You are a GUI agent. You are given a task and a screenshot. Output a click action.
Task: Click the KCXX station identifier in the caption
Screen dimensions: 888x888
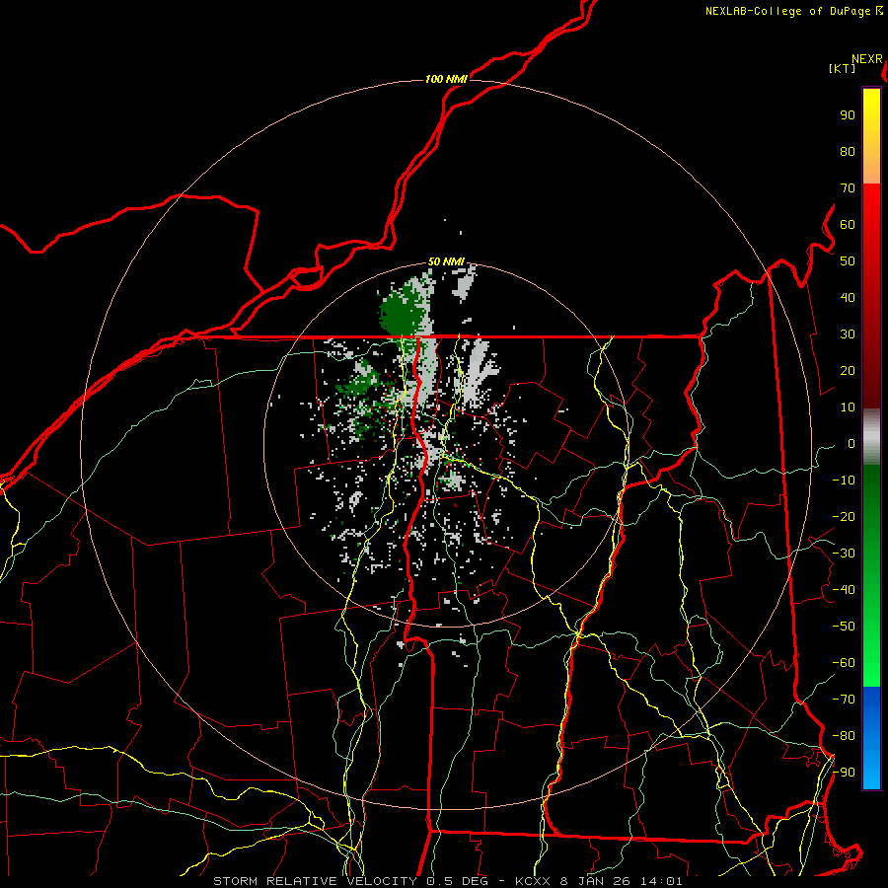click(533, 881)
